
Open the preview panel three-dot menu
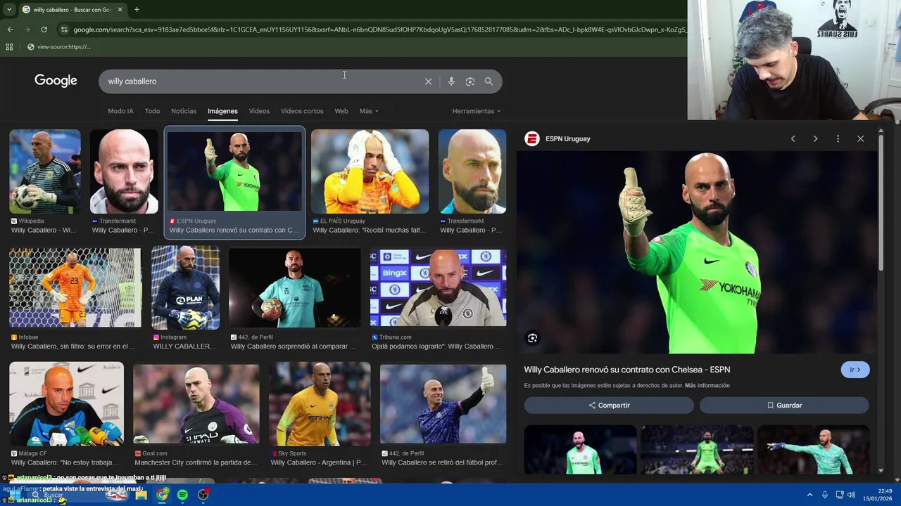click(x=838, y=139)
